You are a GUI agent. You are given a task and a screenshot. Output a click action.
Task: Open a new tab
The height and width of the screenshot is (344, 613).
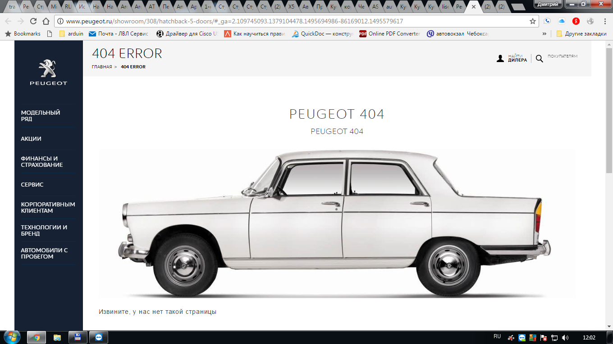(518, 7)
